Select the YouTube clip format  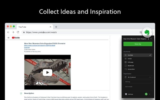(x=138, y=55)
